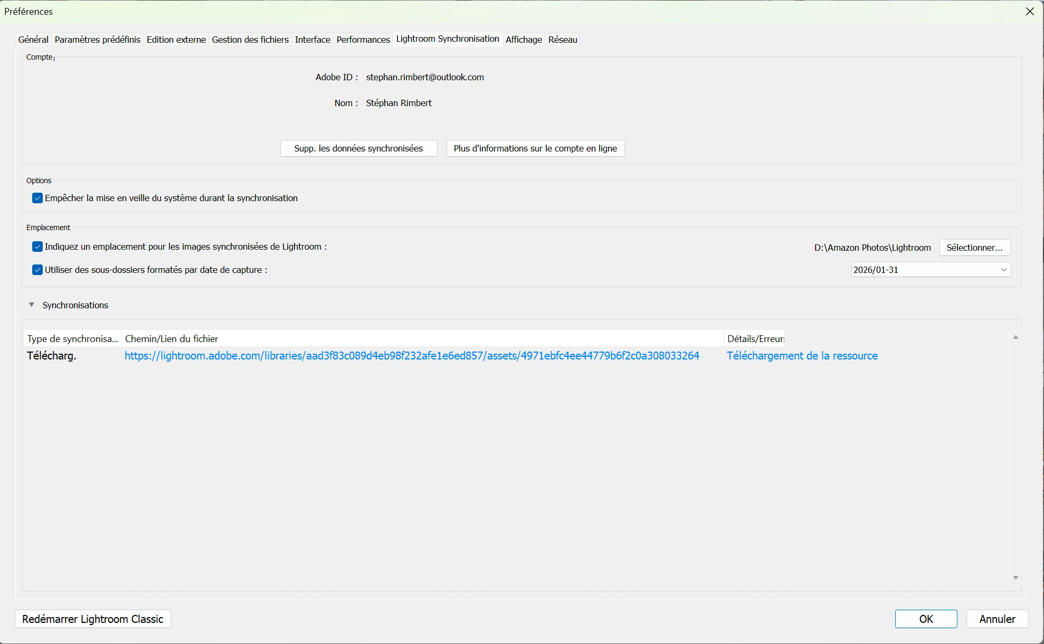The width and height of the screenshot is (1044, 644).
Task: Open the date format 2026/01-31 dropdown
Action: [931, 270]
